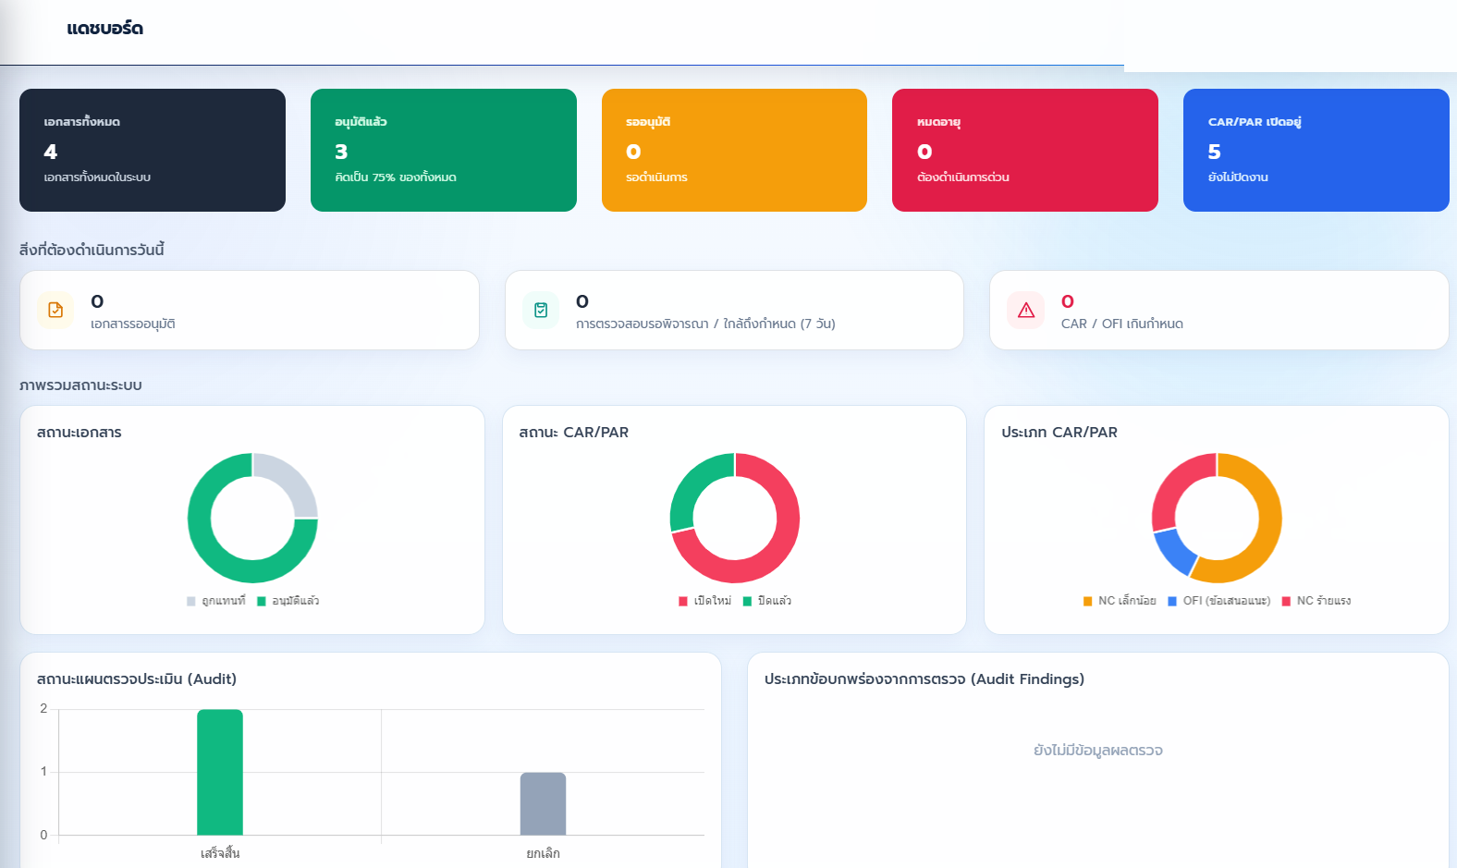Click the green เสร็จสิ้น bar in Audit chart
Viewport: 1457px width, 868px height.
tap(220, 773)
